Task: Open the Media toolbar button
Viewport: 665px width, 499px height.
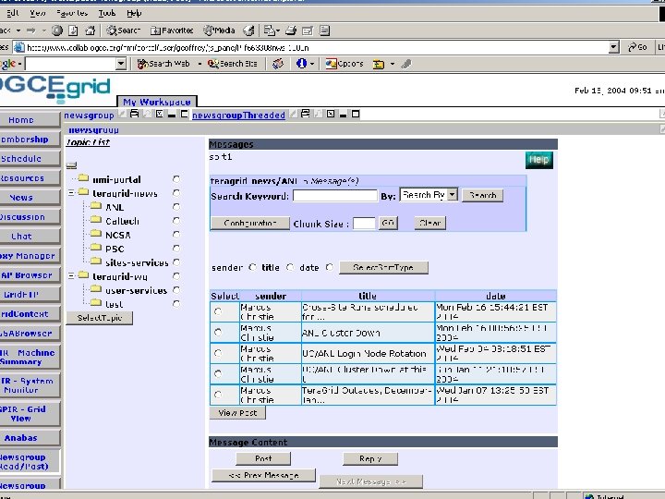Action: 219,30
